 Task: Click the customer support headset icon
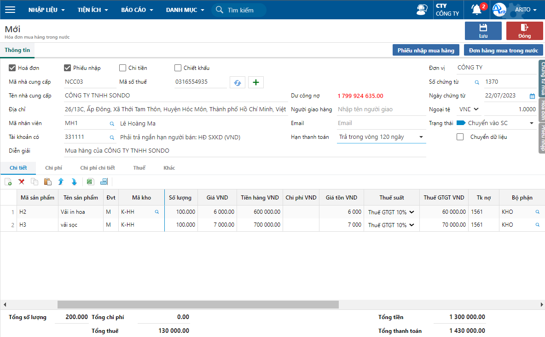[422, 10]
